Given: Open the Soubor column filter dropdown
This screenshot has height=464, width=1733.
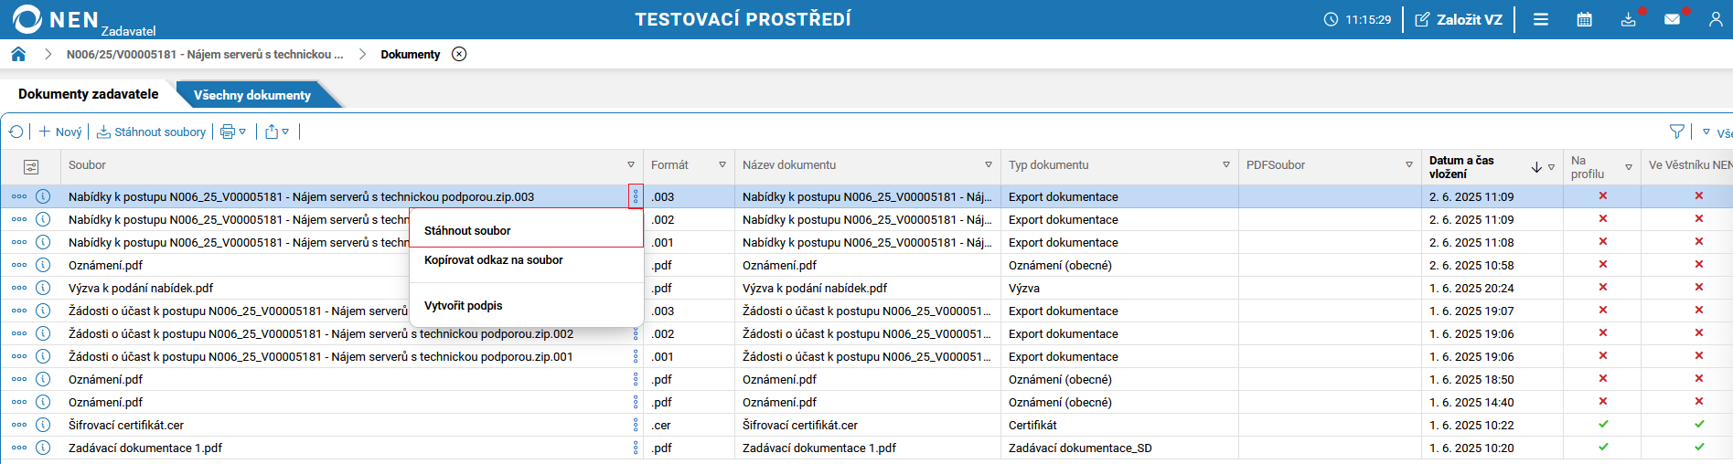Looking at the screenshot, I should point(631,165).
